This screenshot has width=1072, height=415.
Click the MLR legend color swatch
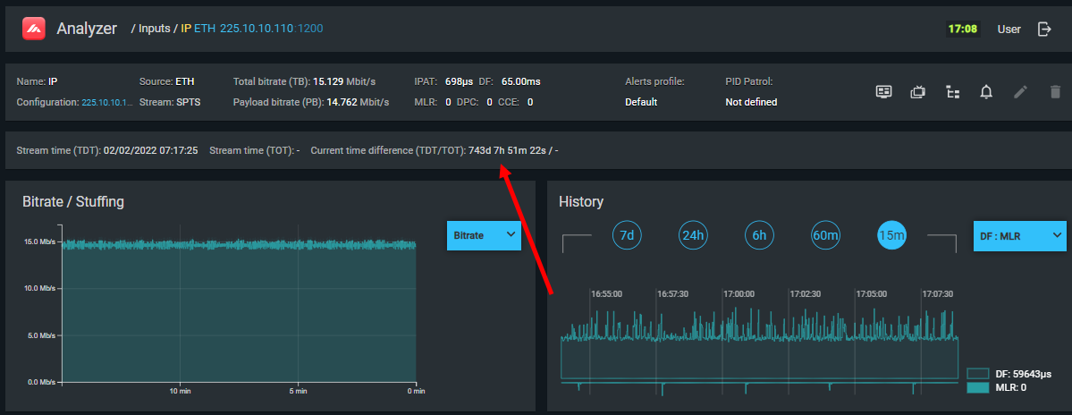[x=978, y=388]
